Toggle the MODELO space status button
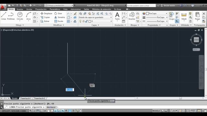 point(156,111)
